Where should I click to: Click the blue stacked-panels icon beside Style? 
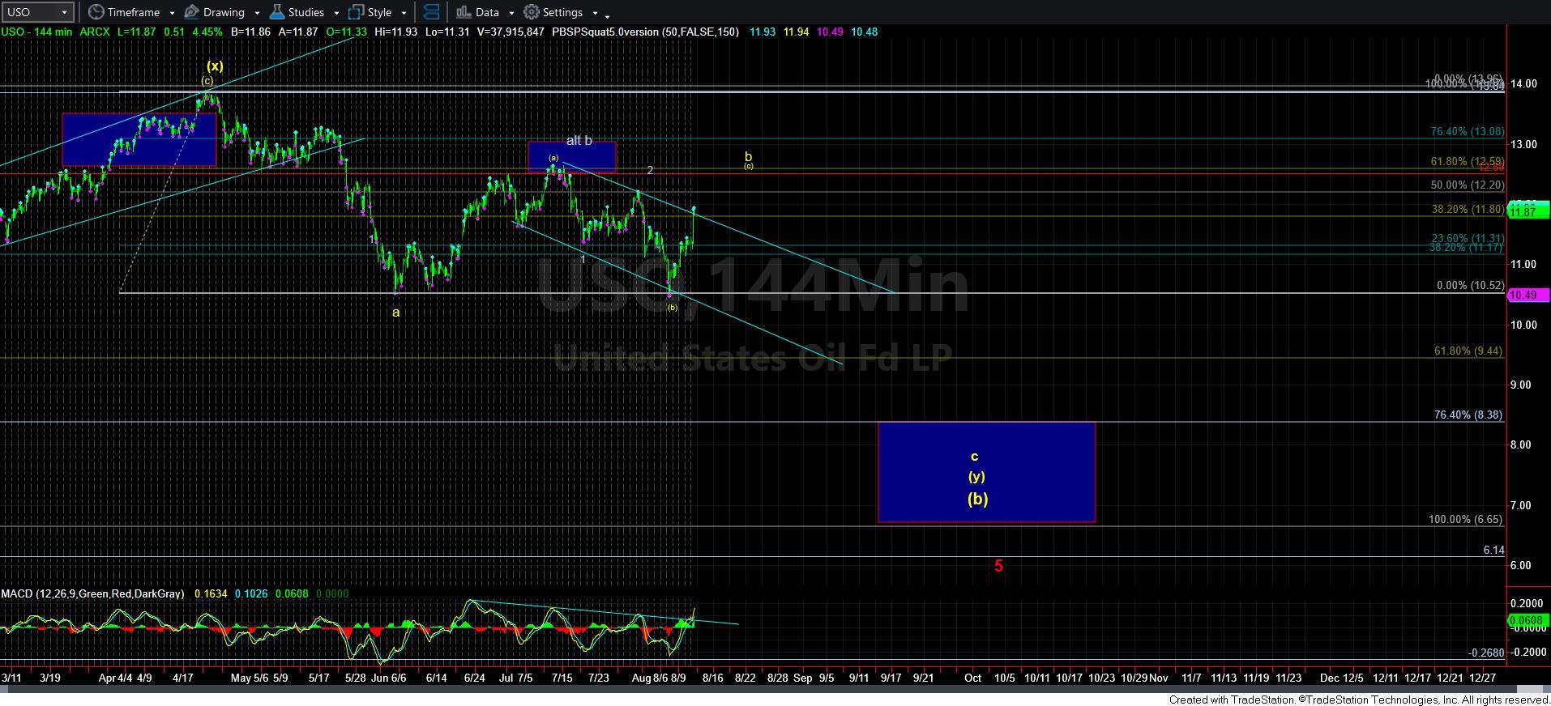[432, 12]
